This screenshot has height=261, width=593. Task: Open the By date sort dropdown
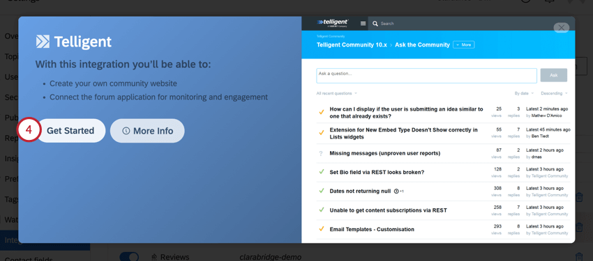click(x=524, y=93)
